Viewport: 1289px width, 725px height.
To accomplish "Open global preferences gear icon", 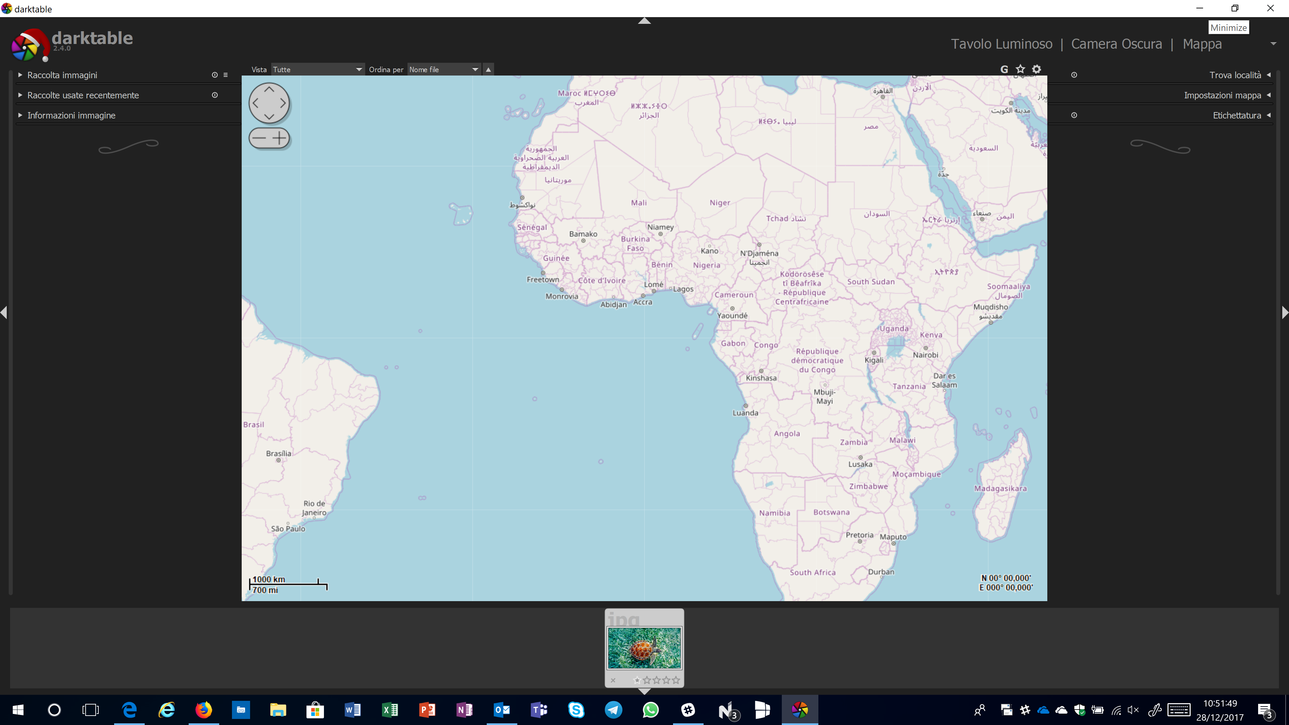I will tap(1036, 69).
